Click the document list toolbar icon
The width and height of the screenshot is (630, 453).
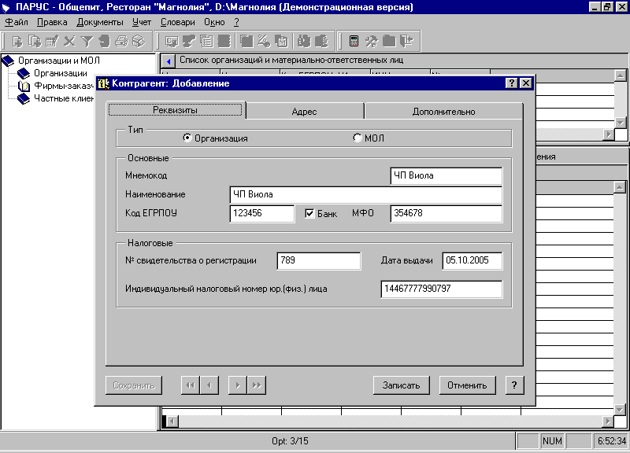click(x=206, y=42)
